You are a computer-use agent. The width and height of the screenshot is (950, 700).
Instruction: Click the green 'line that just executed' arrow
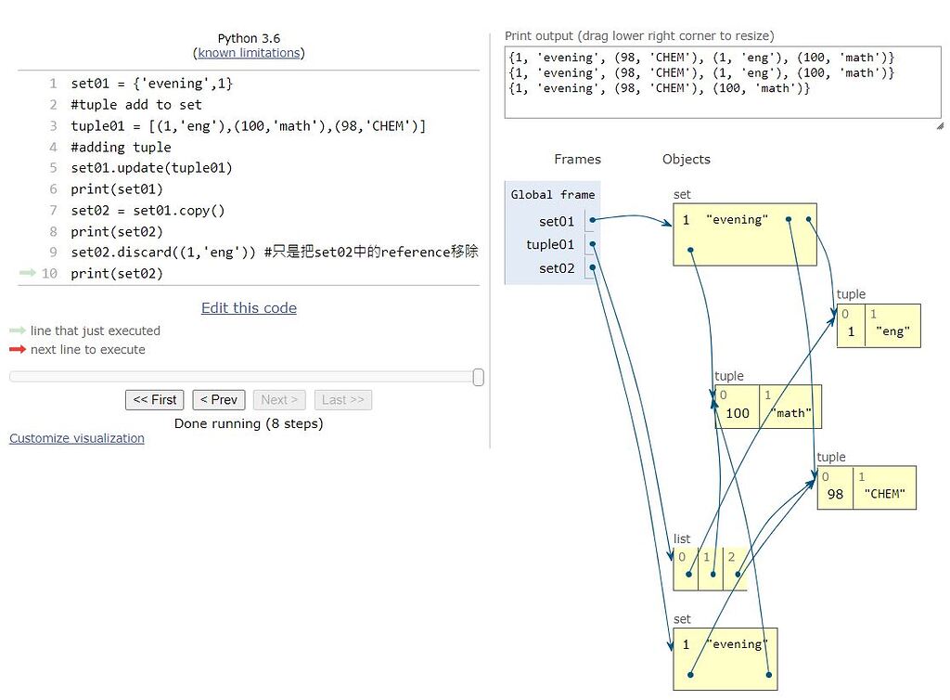16,331
